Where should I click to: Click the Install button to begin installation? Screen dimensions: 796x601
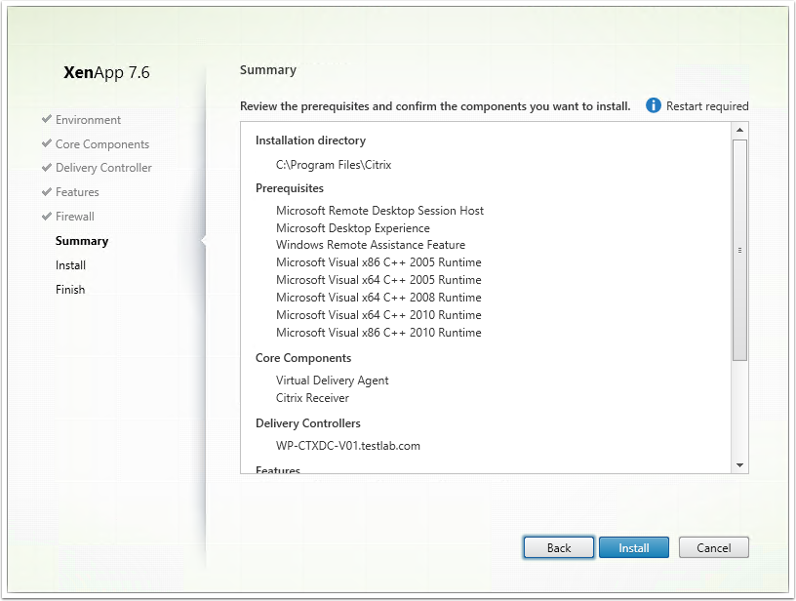click(633, 547)
